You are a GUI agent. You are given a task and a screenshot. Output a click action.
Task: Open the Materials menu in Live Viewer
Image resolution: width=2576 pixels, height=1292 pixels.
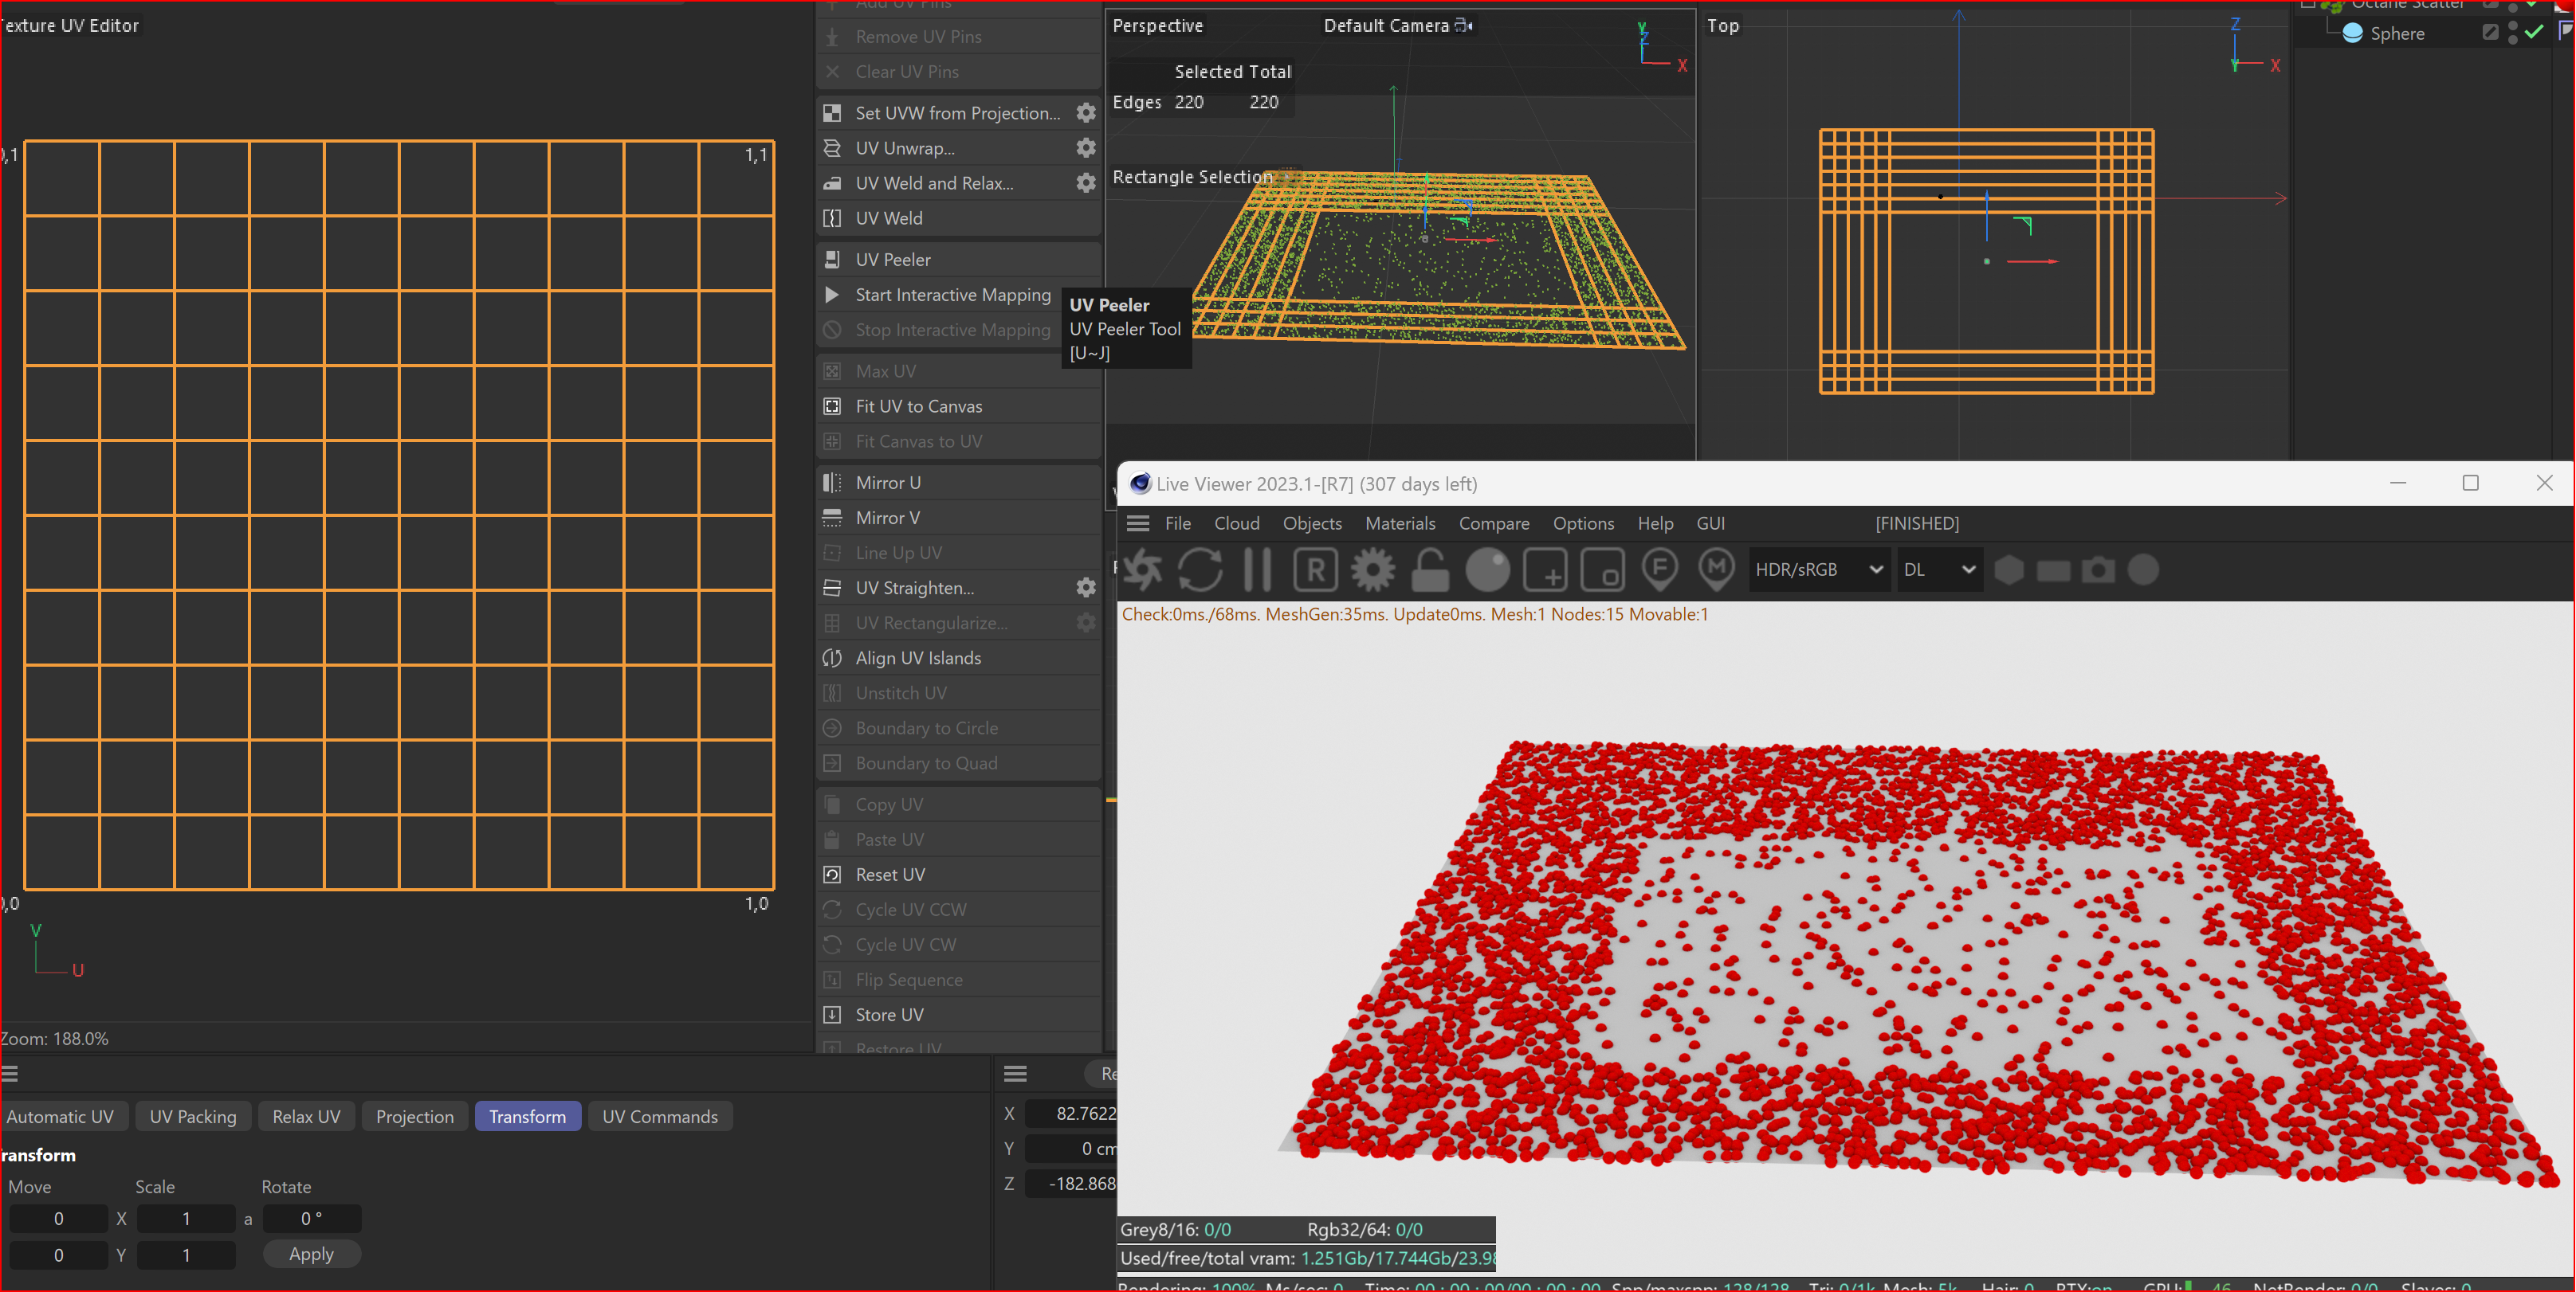[x=1399, y=523]
